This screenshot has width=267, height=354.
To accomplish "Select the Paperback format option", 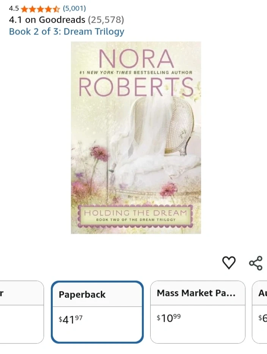I will click(97, 312).
